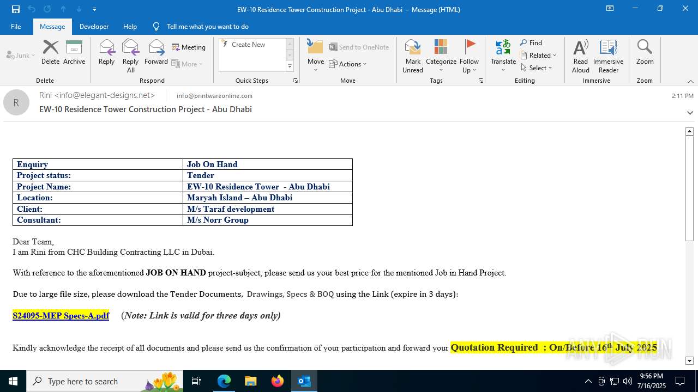
Task: Click the Undo arrow in quick access toolbar
Action: click(x=32, y=9)
